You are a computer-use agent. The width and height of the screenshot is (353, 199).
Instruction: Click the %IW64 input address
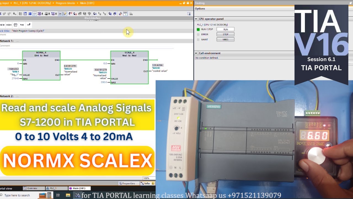(x=15, y=72)
